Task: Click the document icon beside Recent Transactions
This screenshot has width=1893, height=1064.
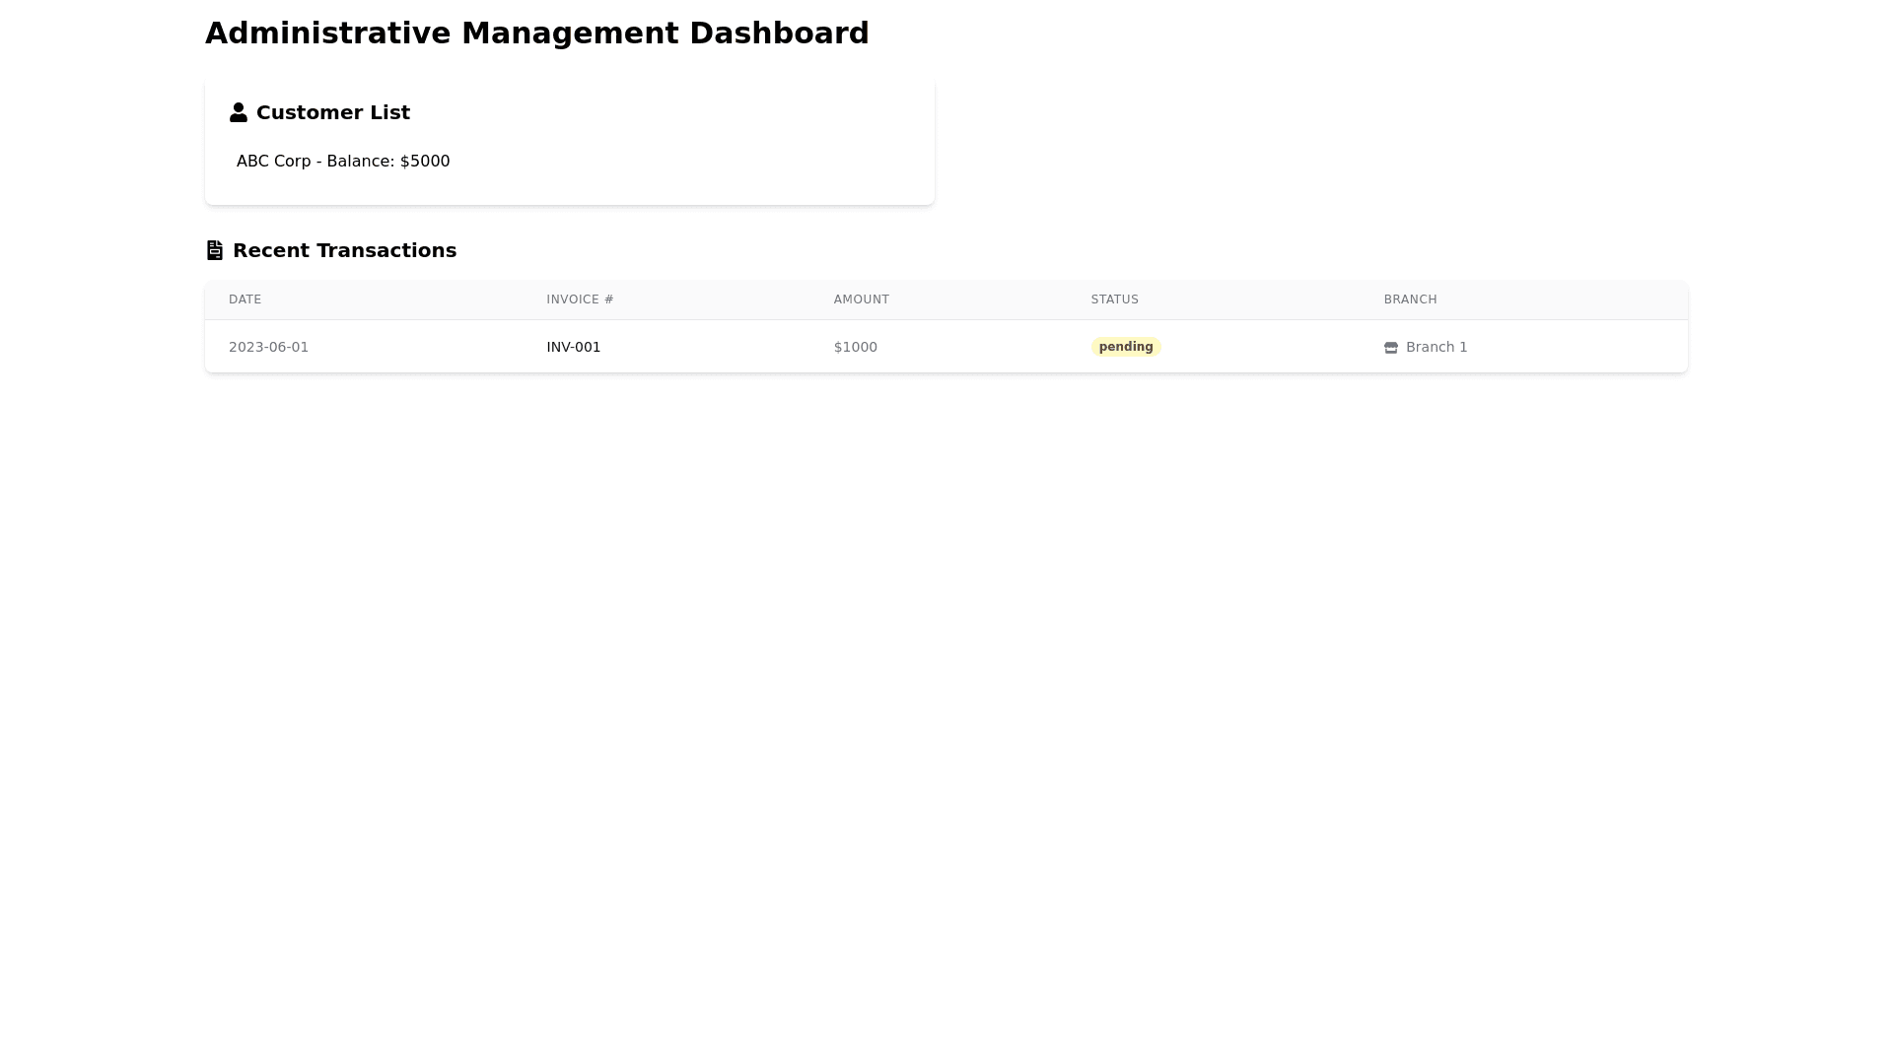Action: (214, 250)
